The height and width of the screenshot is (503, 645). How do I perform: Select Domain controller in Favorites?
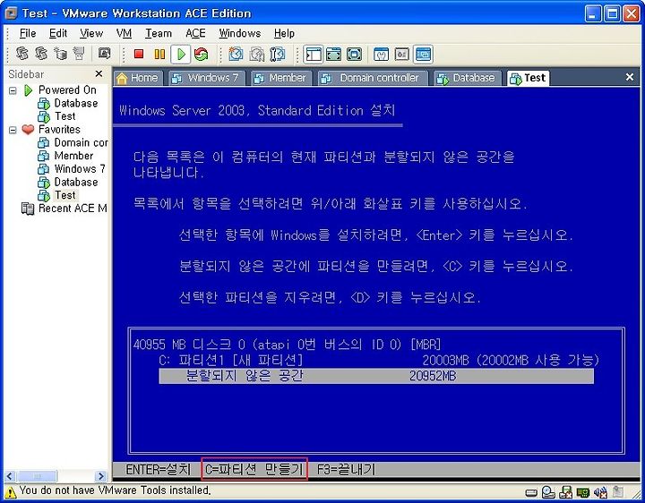(73, 143)
